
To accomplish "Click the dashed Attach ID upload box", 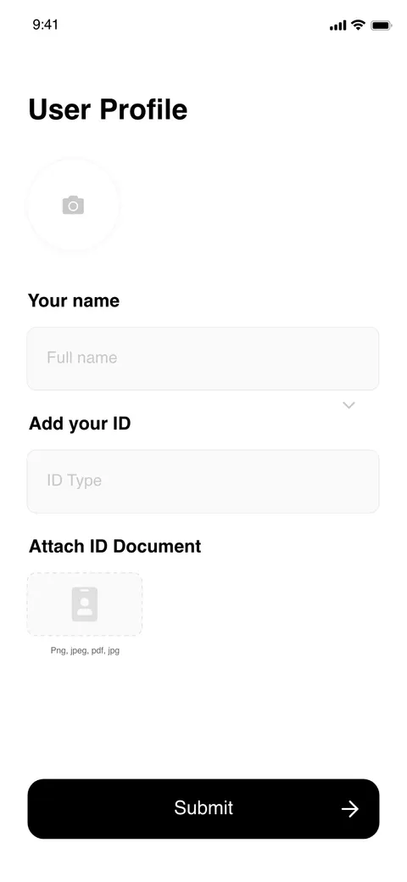I will coord(84,604).
